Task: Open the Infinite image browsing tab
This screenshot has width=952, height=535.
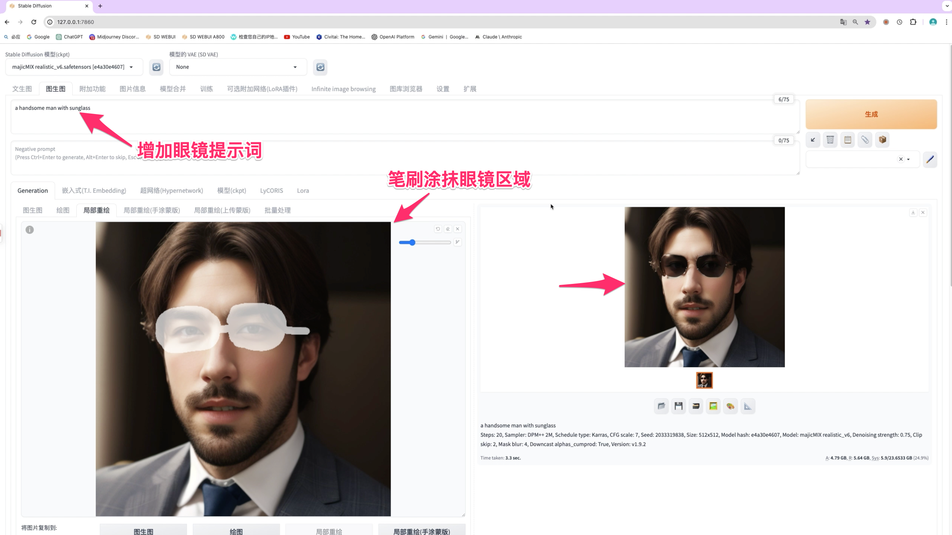Action: tap(343, 89)
